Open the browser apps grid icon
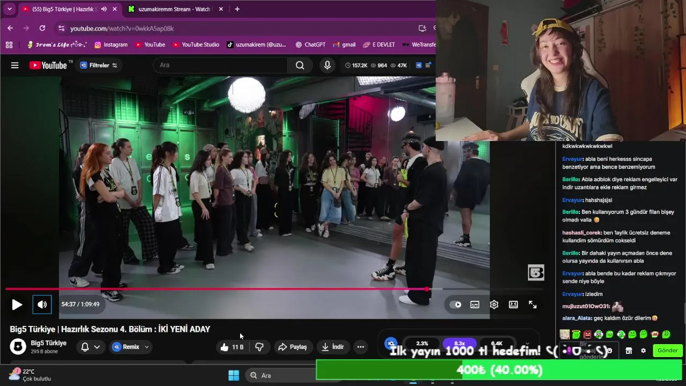Screen dimensions: 686x386 click(x=9, y=44)
